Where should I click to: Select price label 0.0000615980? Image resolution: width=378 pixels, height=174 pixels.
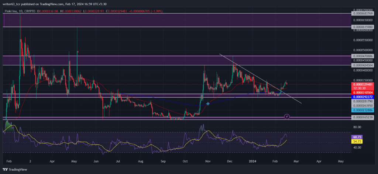pyautogui.click(x=362, y=27)
